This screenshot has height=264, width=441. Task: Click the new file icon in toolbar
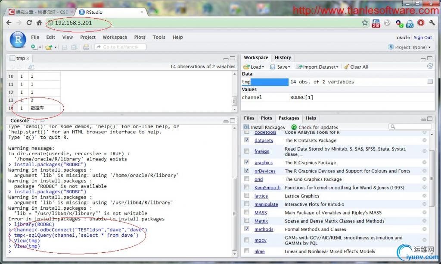pyautogui.click(x=34, y=47)
